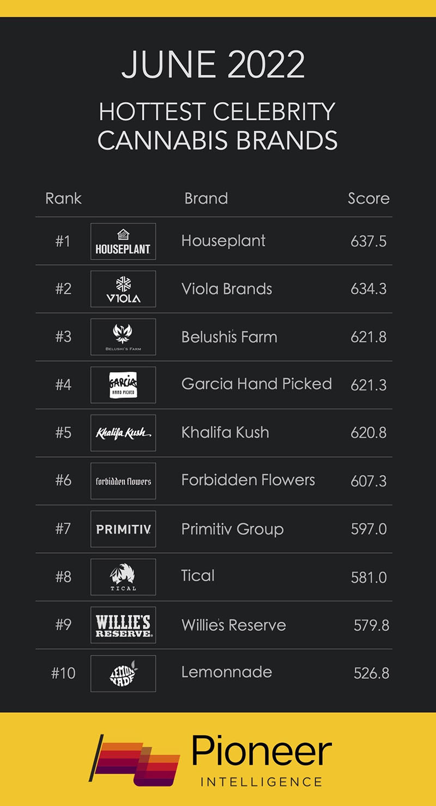Click the Primitiv logo box
Viewport: 436px width, 806px height.
tap(123, 529)
